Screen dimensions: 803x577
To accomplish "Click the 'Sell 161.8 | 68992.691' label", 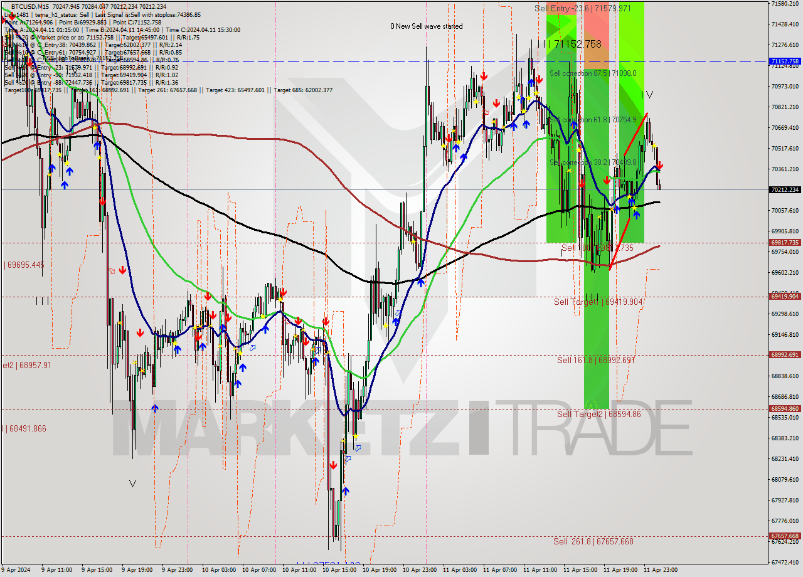I will (596, 361).
